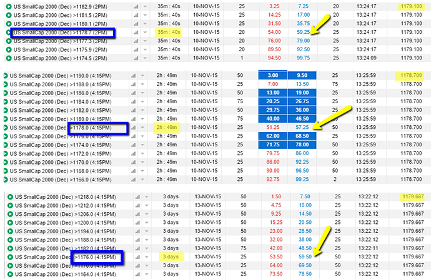Click offer price 99.75 on >1174.5 row
The height and width of the screenshot is (279, 431).
tap(303, 58)
